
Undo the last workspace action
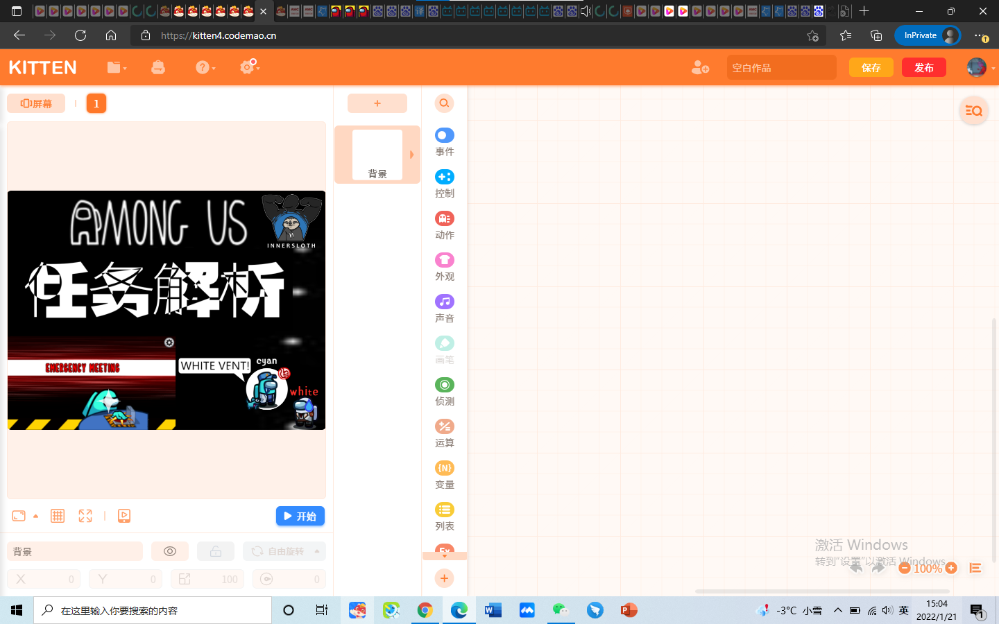[x=856, y=568]
